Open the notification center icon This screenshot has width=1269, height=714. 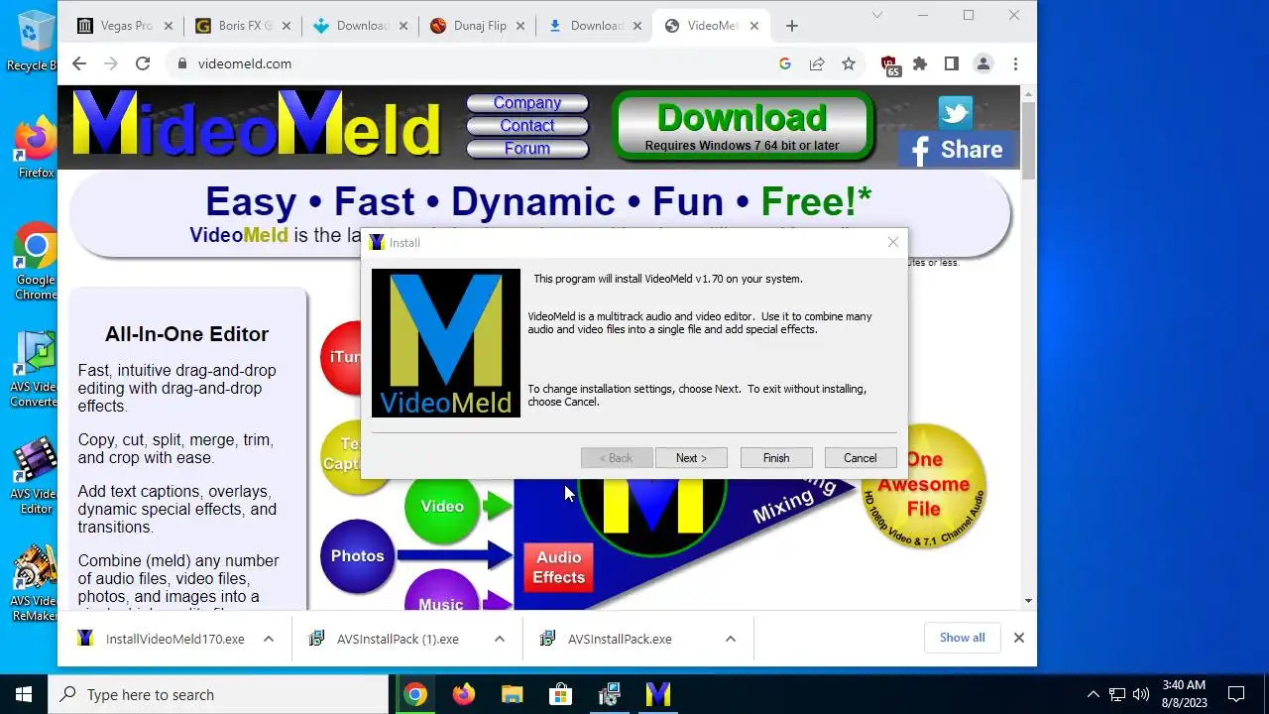(x=1236, y=694)
